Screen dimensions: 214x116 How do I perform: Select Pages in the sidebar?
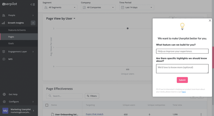coord(19,37)
